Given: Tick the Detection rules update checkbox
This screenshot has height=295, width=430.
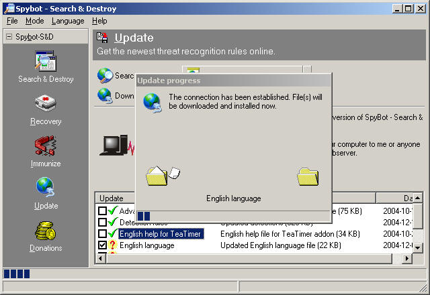Looking at the screenshot, I should tap(102, 223).
